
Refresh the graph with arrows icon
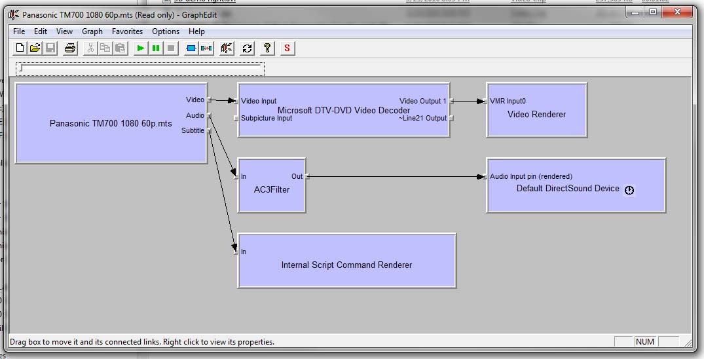click(247, 48)
